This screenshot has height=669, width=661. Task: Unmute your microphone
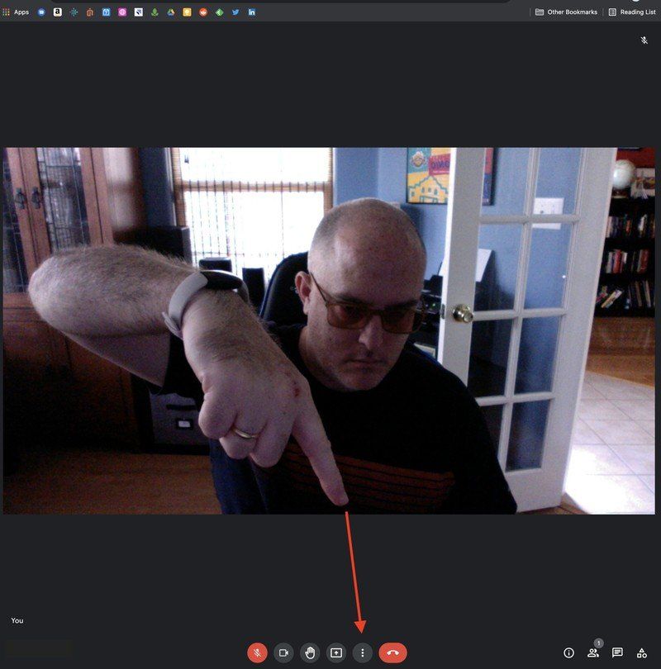pos(258,652)
